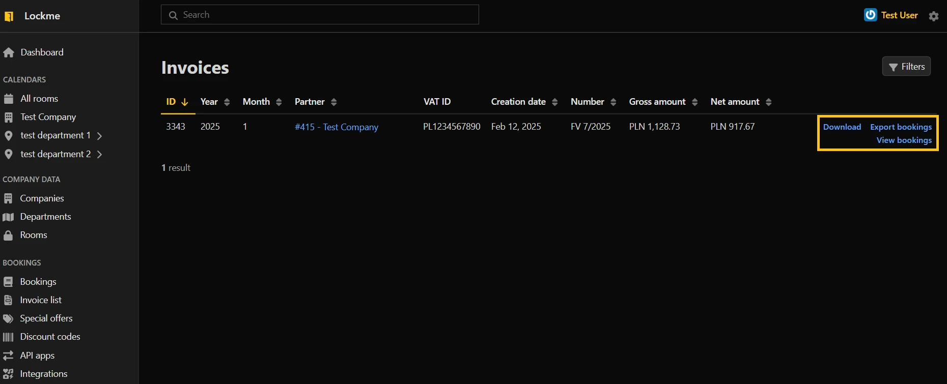Screen dimensions: 947x384
Task: Click the Lockme logo icon
Action: [x=9, y=16]
